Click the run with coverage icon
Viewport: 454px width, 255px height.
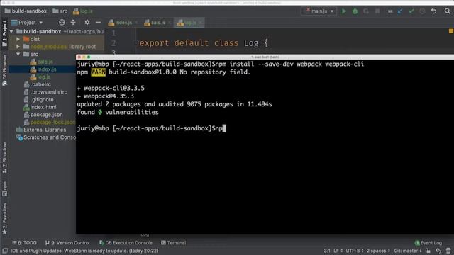(366, 11)
